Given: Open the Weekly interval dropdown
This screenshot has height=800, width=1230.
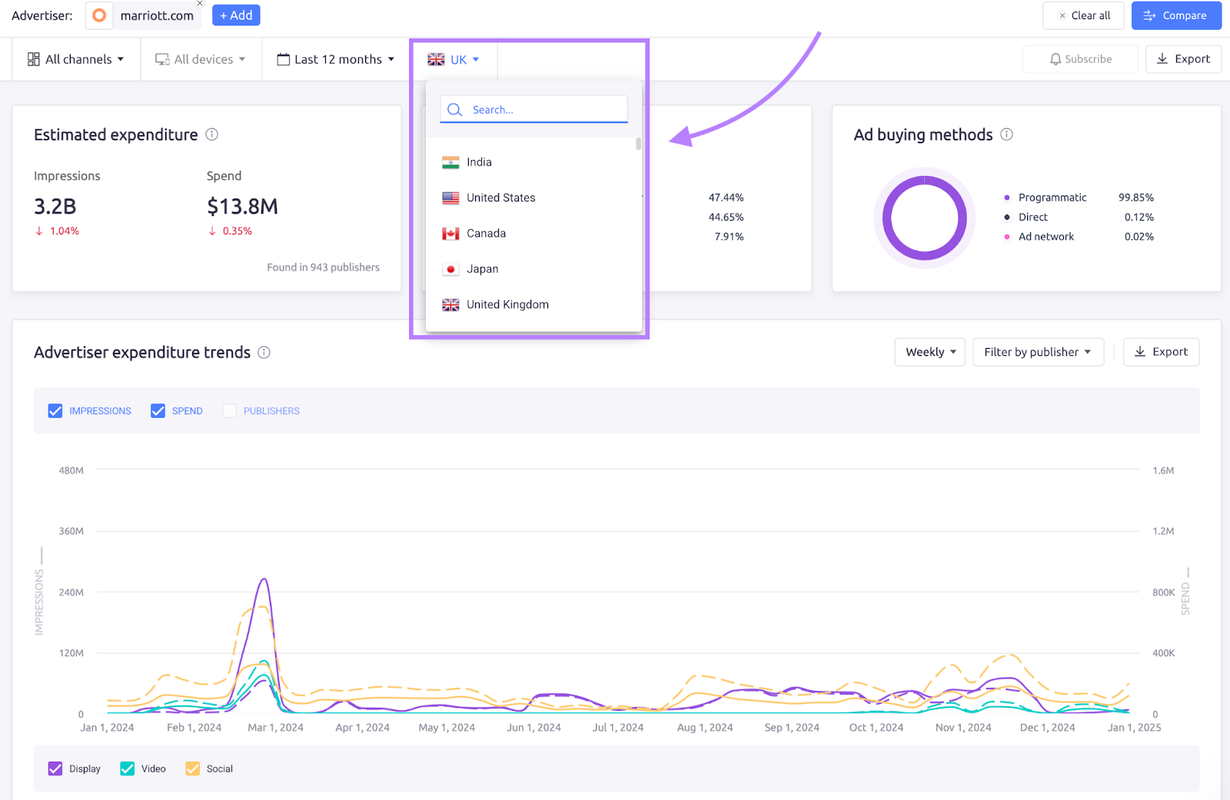Looking at the screenshot, I should point(929,352).
